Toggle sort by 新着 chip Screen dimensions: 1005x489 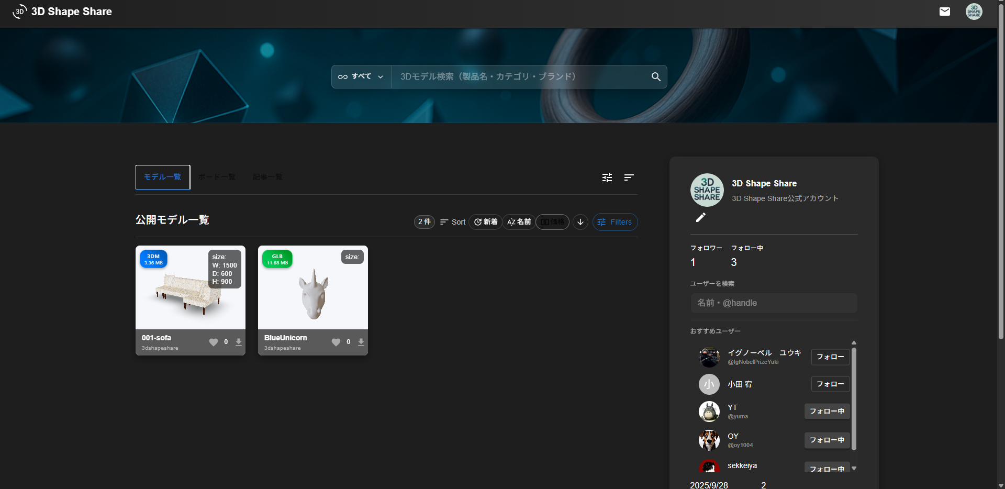pos(486,222)
